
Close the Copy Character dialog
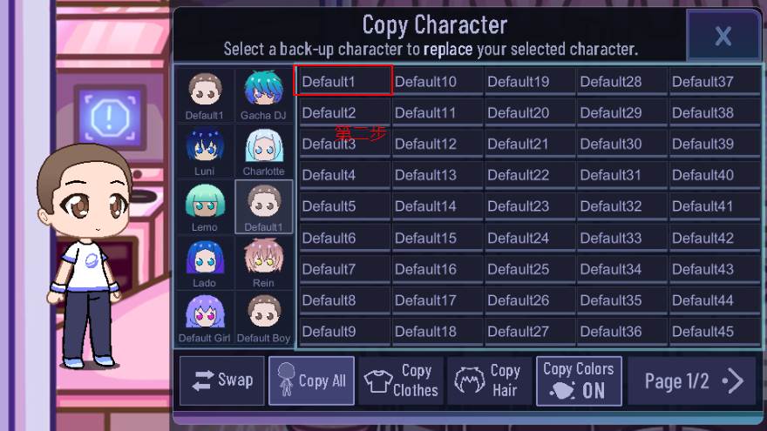[723, 36]
